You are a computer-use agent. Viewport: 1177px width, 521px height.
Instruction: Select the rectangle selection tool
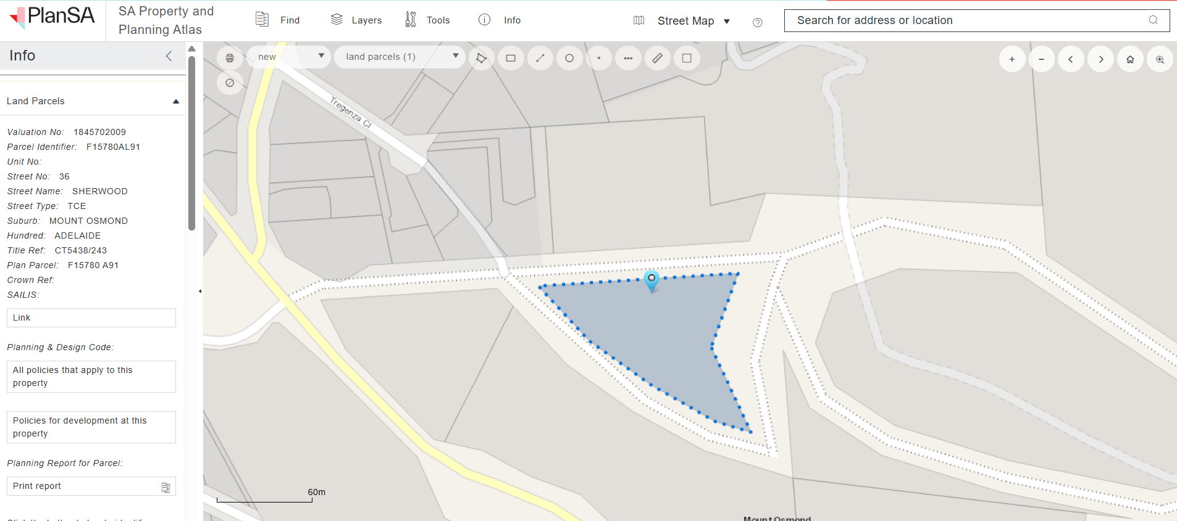point(511,58)
